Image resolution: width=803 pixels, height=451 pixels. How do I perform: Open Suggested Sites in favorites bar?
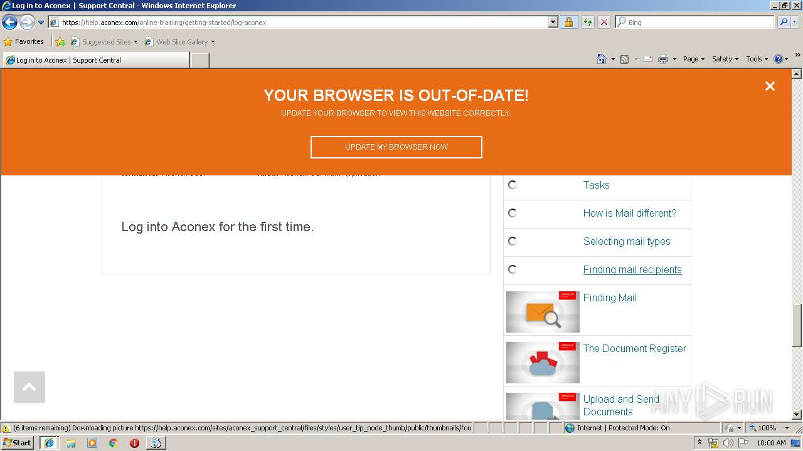(x=104, y=42)
